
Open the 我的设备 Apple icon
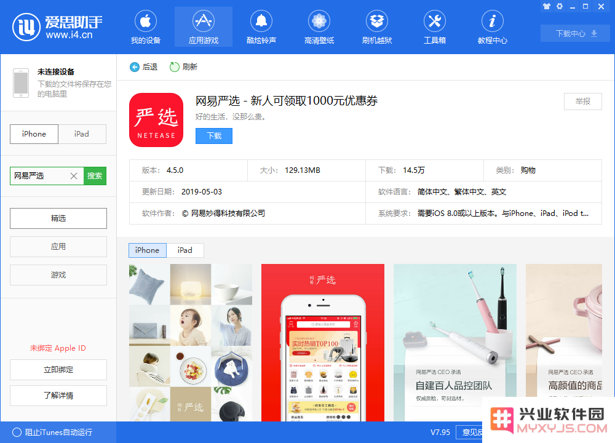click(x=146, y=21)
